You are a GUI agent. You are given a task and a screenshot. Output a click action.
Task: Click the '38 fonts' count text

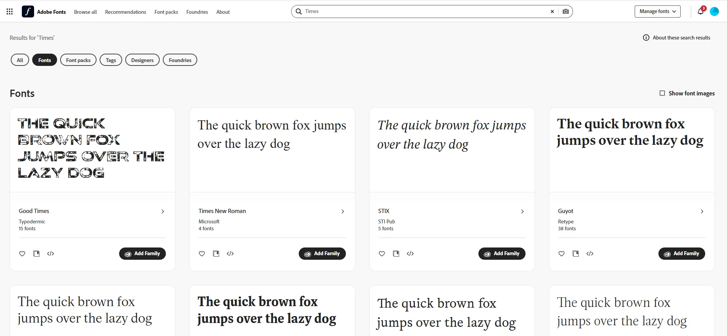click(x=567, y=228)
